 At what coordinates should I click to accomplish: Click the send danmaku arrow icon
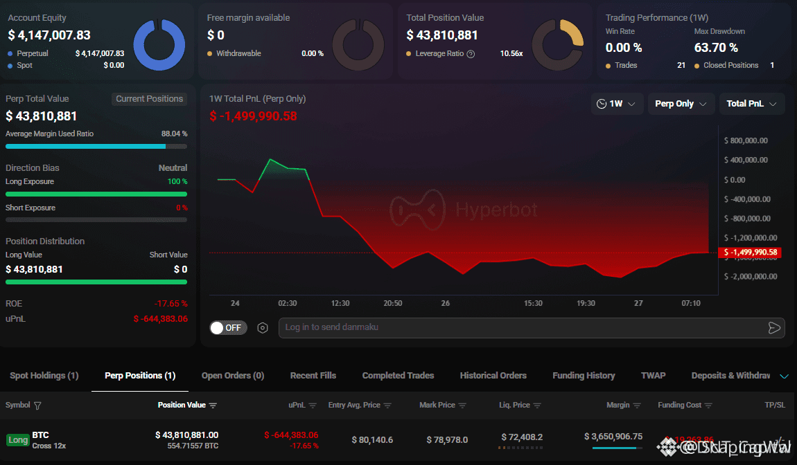pos(774,328)
